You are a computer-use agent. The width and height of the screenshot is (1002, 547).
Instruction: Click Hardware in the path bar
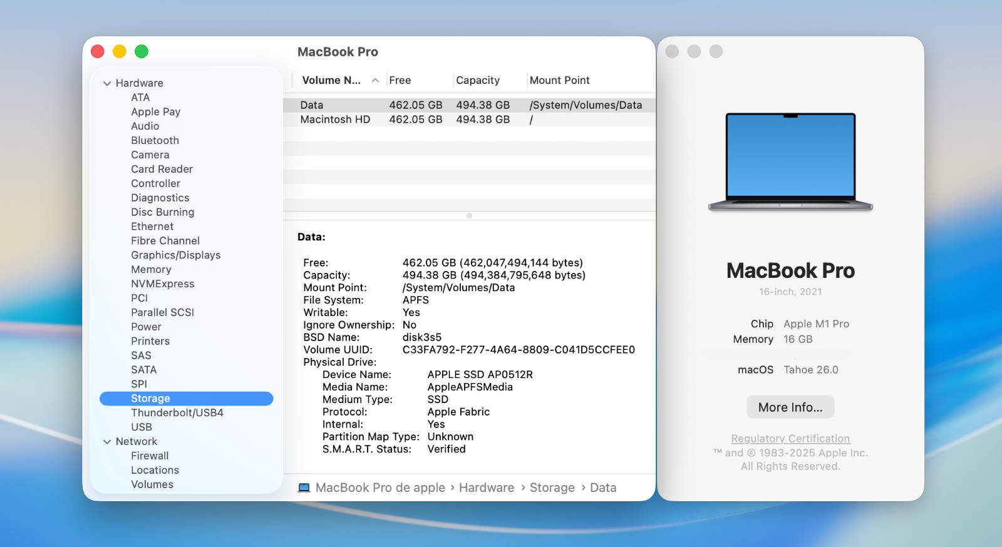(x=487, y=488)
